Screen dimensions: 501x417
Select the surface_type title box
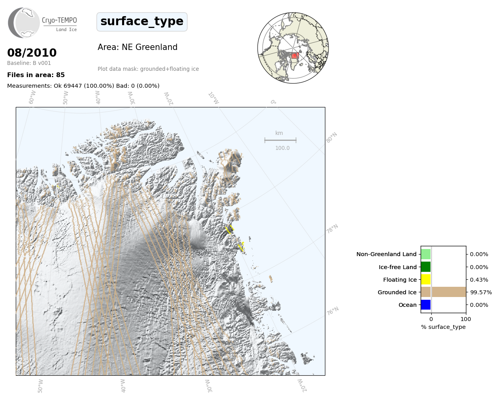(142, 22)
